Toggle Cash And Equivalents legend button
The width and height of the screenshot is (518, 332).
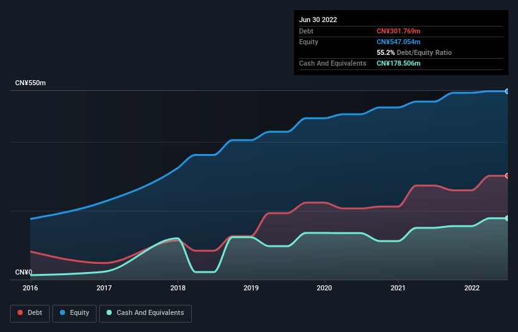(145, 313)
